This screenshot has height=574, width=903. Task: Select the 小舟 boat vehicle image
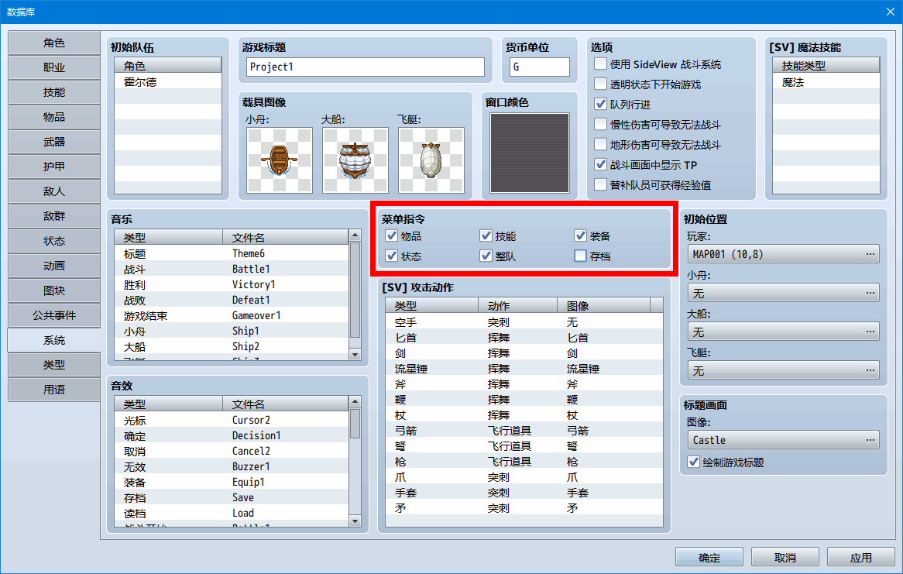point(280,160)
